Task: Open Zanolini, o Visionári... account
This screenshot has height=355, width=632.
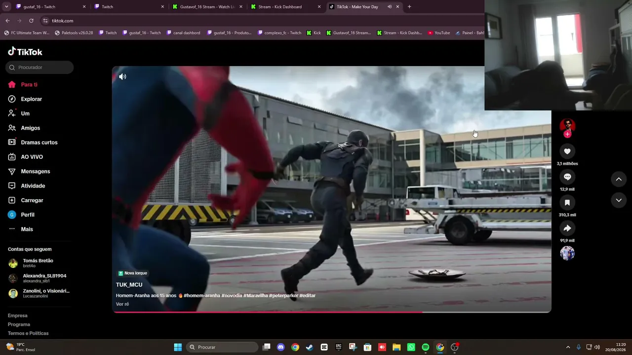Action: pyautogui.click(x=39, y=293)
